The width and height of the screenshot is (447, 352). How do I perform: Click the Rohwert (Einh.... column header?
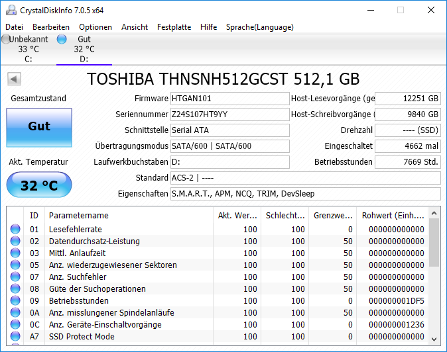point(392,215)
